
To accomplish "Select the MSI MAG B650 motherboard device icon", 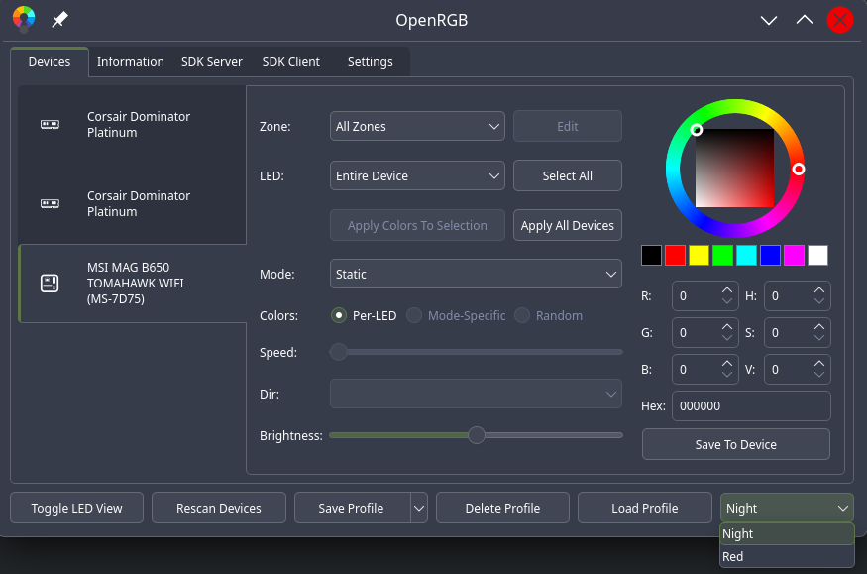I will (49, 284).
